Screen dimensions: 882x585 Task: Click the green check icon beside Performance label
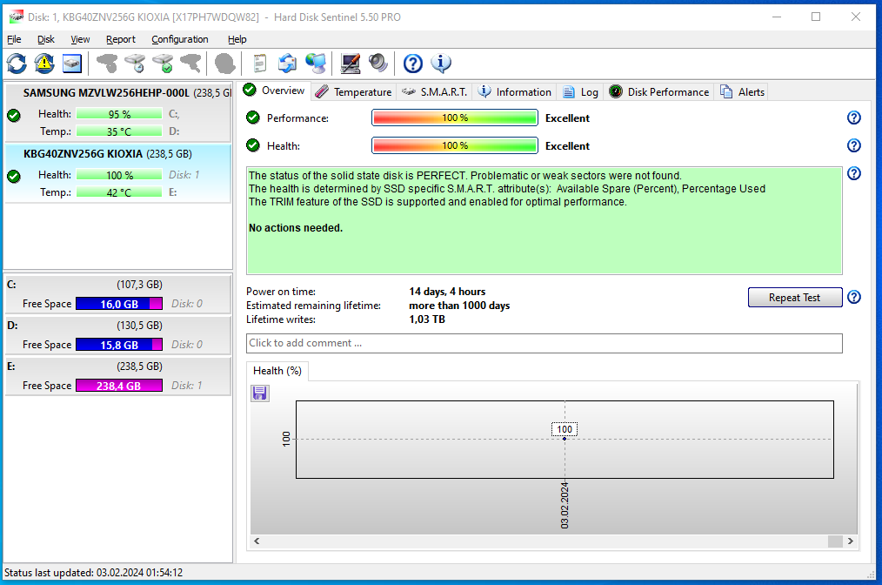point(253,118)
